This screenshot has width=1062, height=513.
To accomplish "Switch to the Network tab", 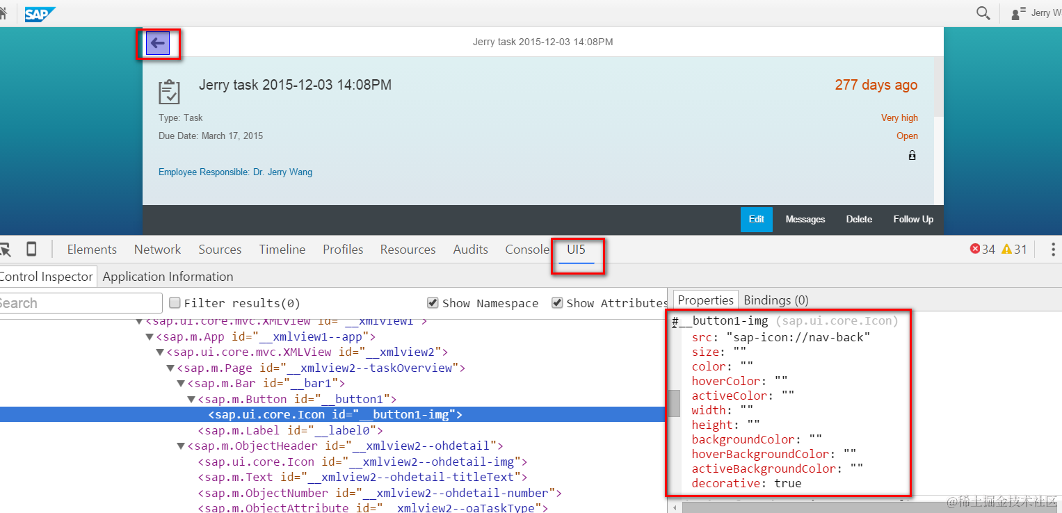I will click(x=157, y=250).
